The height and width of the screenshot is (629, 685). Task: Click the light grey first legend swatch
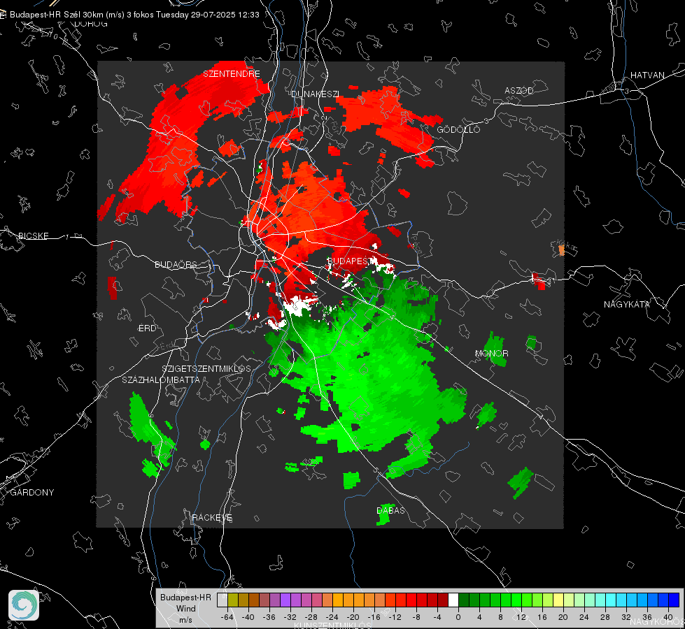click(223, 600)
